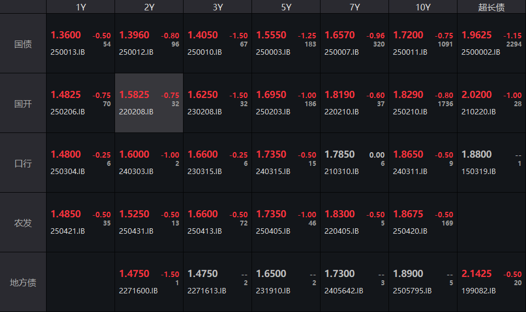Select the 2500002.IB ultra-long bond cell
The height and width of the screenshot is (312, 526).
[481, 53]
